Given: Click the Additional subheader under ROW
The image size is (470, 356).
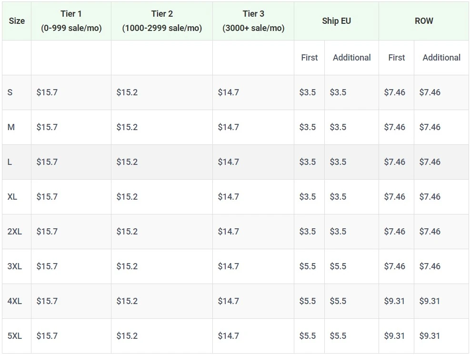Looking at the screenshot, I should 441,58.
